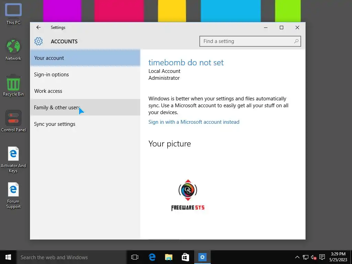Open the Work access section
352x264 pixels.
point(85,91)
